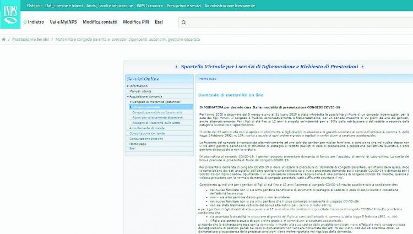Click Esci in Servizi Online sidebar
The image size is (413, 234).
click(x=132, y=149)
